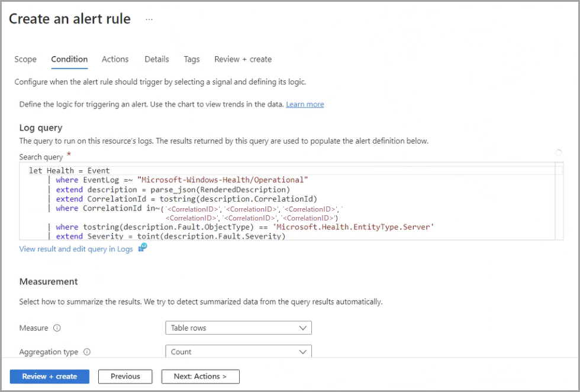Screen dimensions: 580x392
Task: Open View result and edit query in Logs
Action: (76, 249)
